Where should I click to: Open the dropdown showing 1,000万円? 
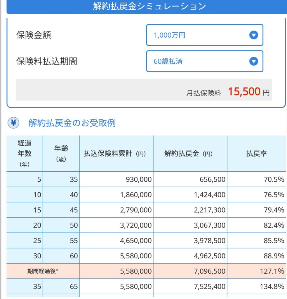coord(204,35)
